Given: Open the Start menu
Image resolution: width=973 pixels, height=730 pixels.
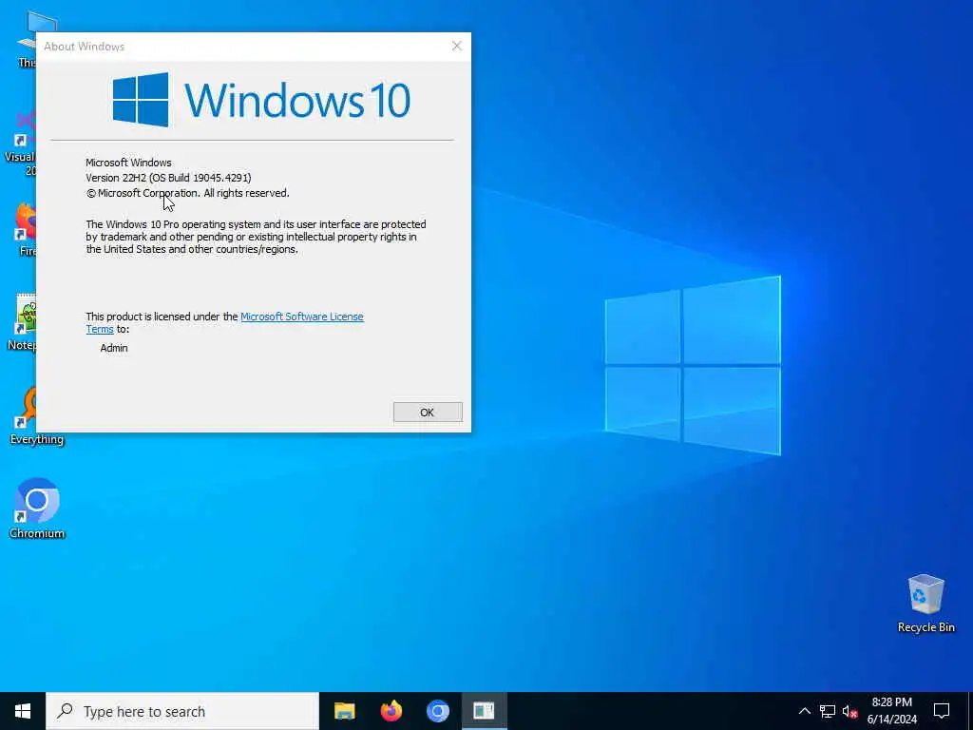Looking at the screenshot, I should pos(23,711).
